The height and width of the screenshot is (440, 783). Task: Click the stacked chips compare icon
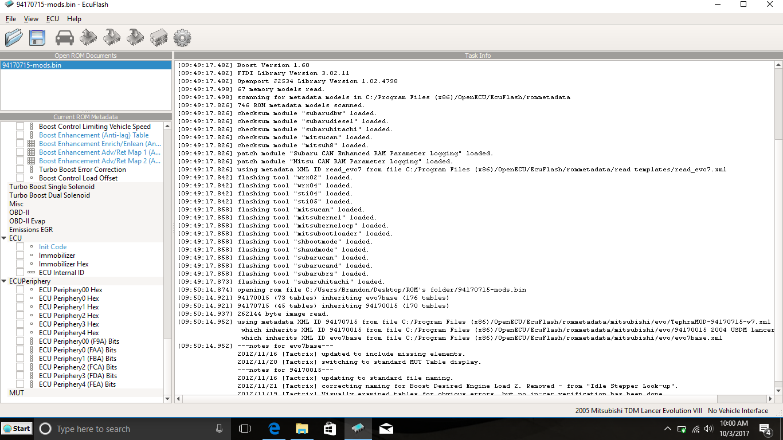point(159,38)
